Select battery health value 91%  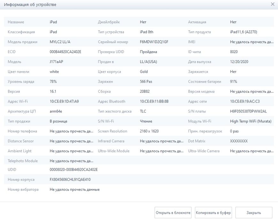coord(234,82)
